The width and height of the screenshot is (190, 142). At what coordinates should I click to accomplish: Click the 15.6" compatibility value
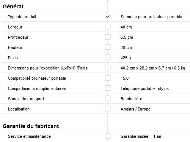(x=125, y=78)
